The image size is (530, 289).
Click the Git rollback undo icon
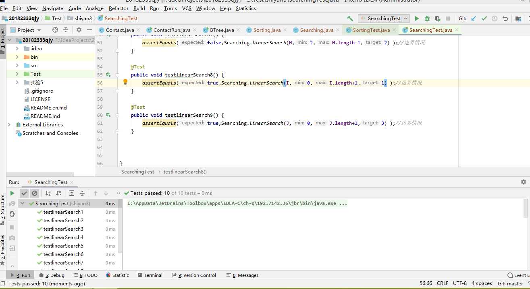pyautogui.click(x=505, y=19)
